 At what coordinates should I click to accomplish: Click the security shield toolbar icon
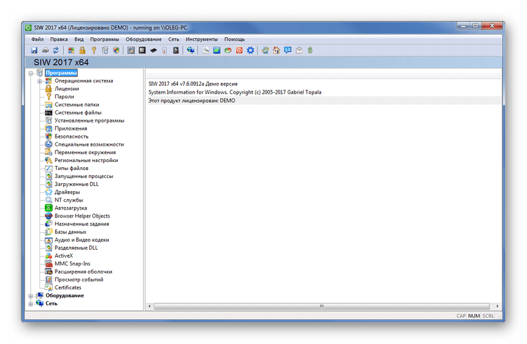tap(117, 51)
